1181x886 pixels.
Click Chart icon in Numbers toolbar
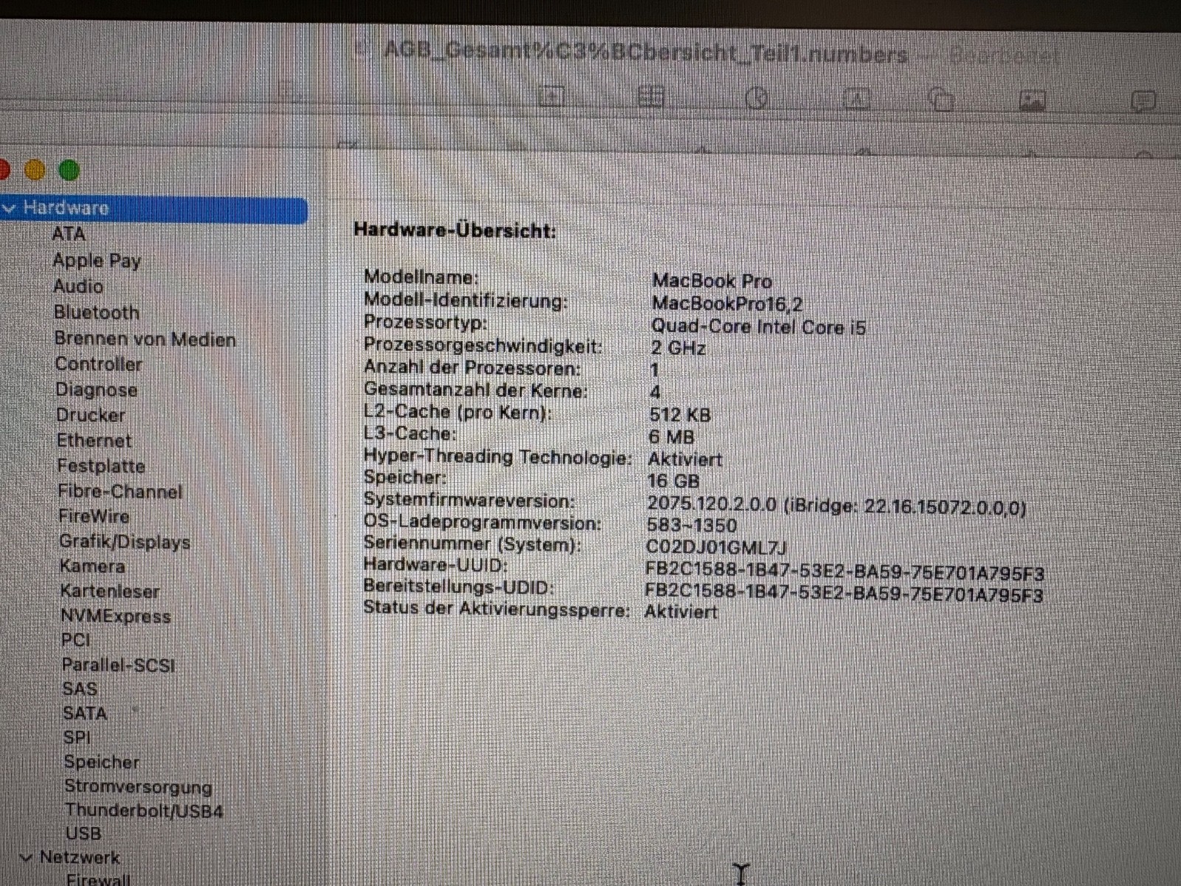coord(757,98)
